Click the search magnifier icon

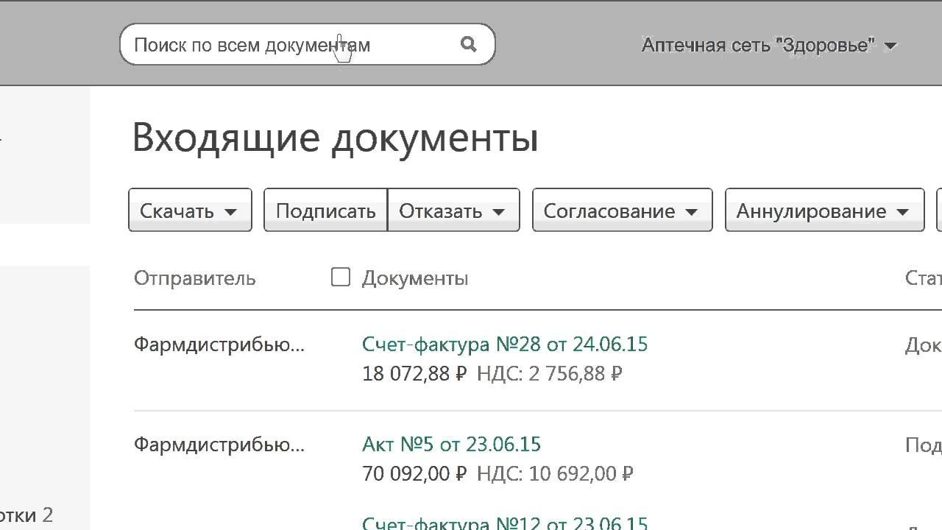tap(469, 44)
